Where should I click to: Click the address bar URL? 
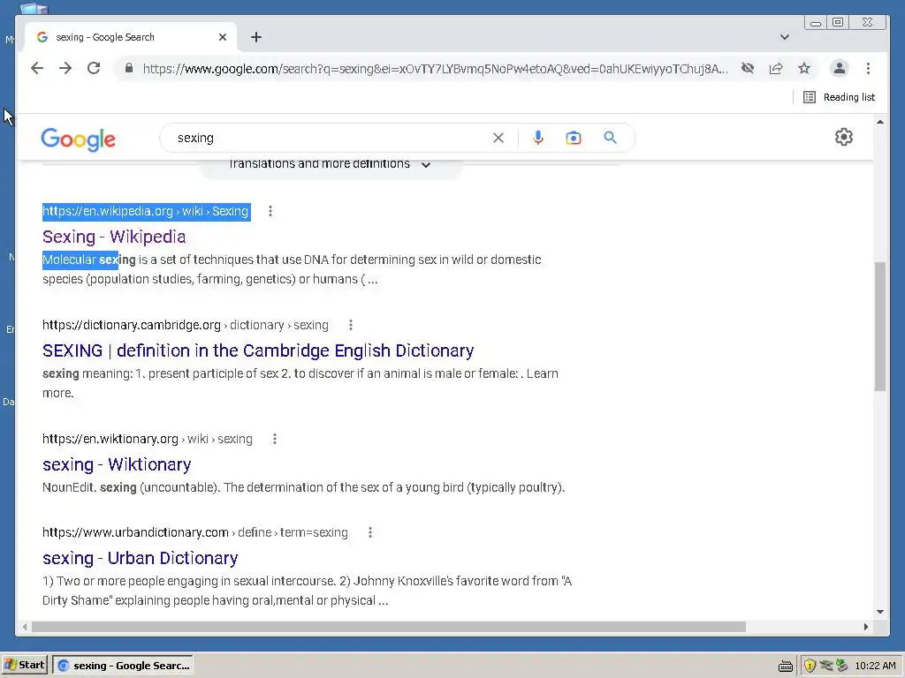pos(435,69)
